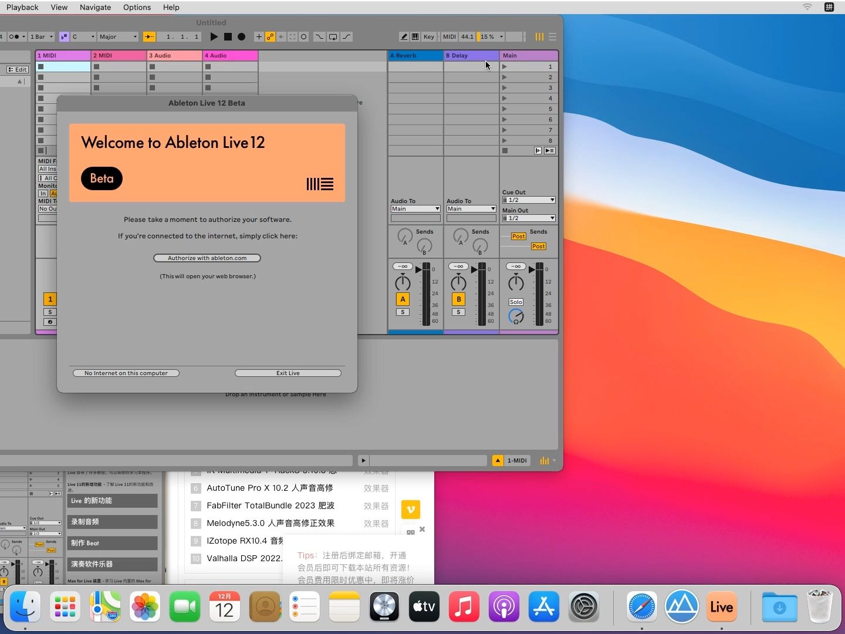This screenshot has width=845, height=634.
Task: Click the Play button in transport
Action: point(214,36)
